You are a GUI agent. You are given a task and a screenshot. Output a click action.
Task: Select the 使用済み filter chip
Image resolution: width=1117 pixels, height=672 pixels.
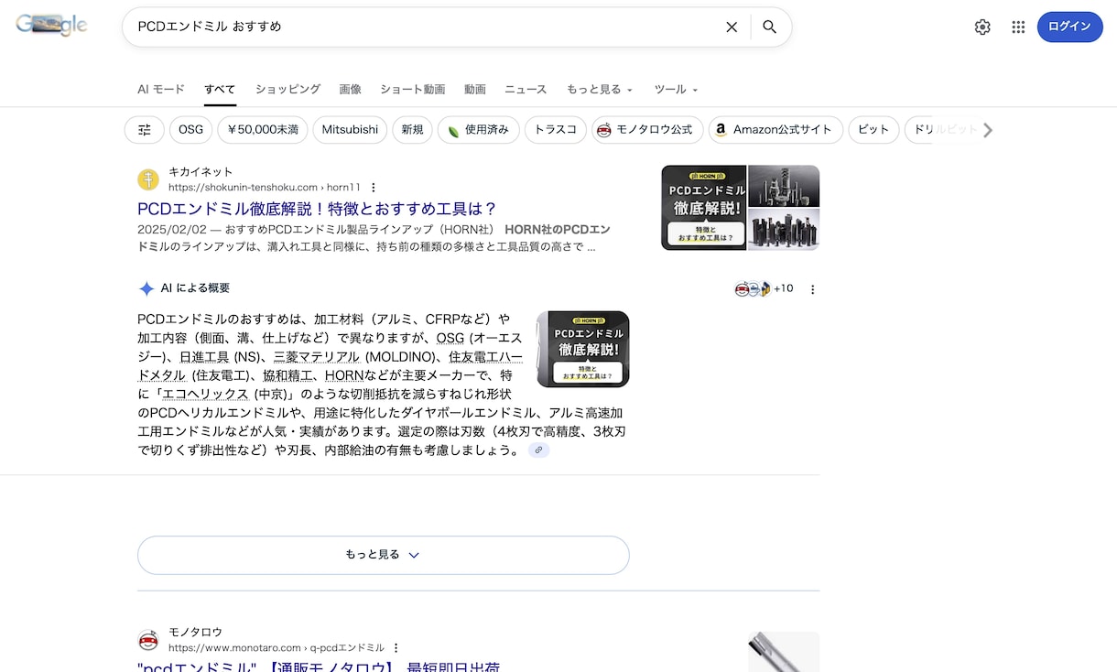(x=479, y=130)
